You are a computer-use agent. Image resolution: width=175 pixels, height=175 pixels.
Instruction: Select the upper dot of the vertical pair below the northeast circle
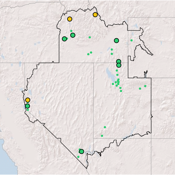tap(112, 49)
